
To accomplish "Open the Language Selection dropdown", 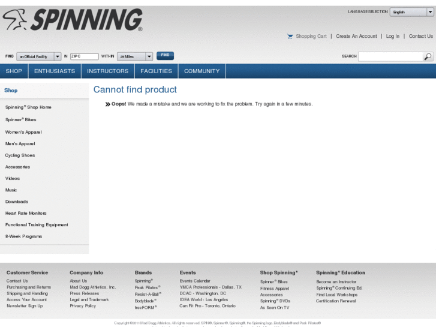I will 411,12.
